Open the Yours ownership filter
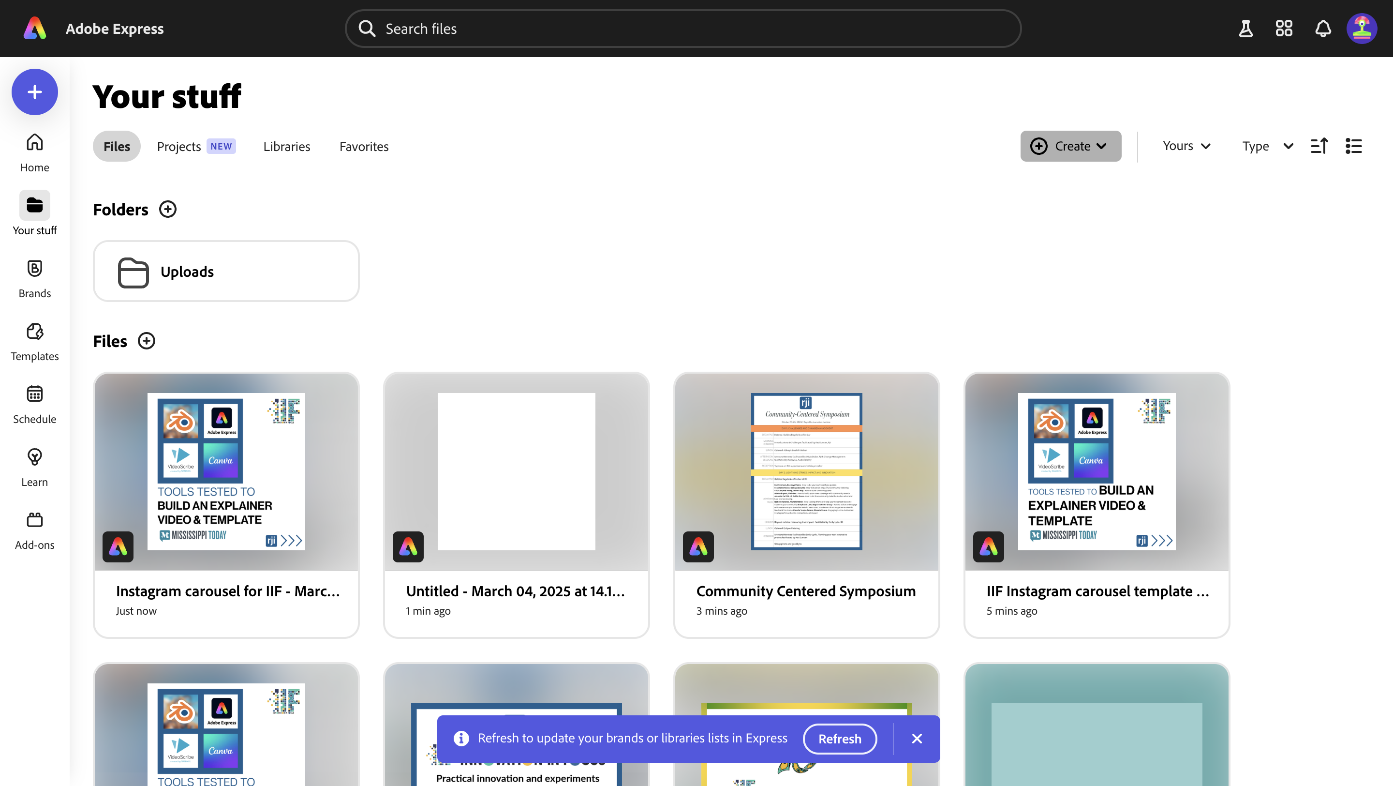Image resolution: width=1393 pixels, height=786 pixels. pyautogui.click(x=1186, y=146)
